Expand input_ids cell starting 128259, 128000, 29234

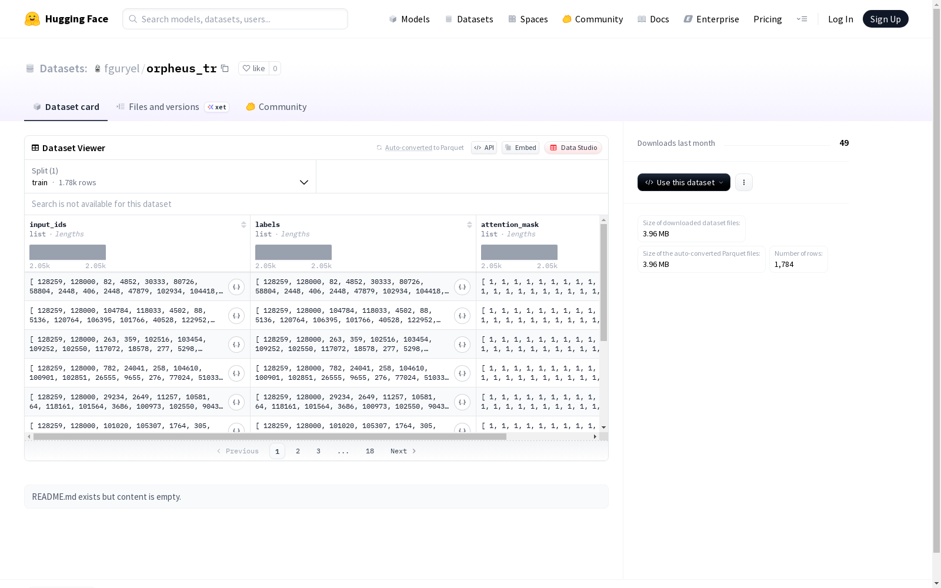pos(236,402)
